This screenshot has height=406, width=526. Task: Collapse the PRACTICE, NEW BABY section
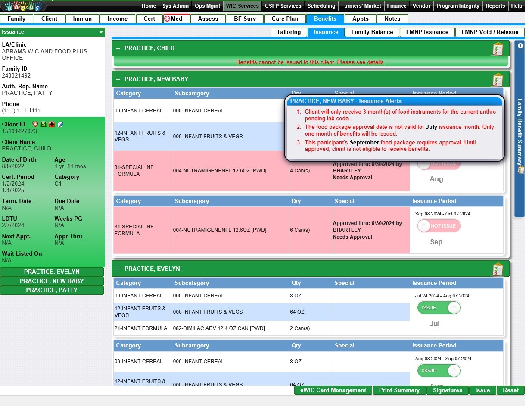click(118, 79)
